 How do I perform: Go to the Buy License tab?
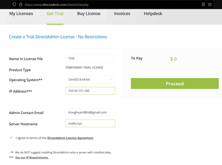point(89,13)
